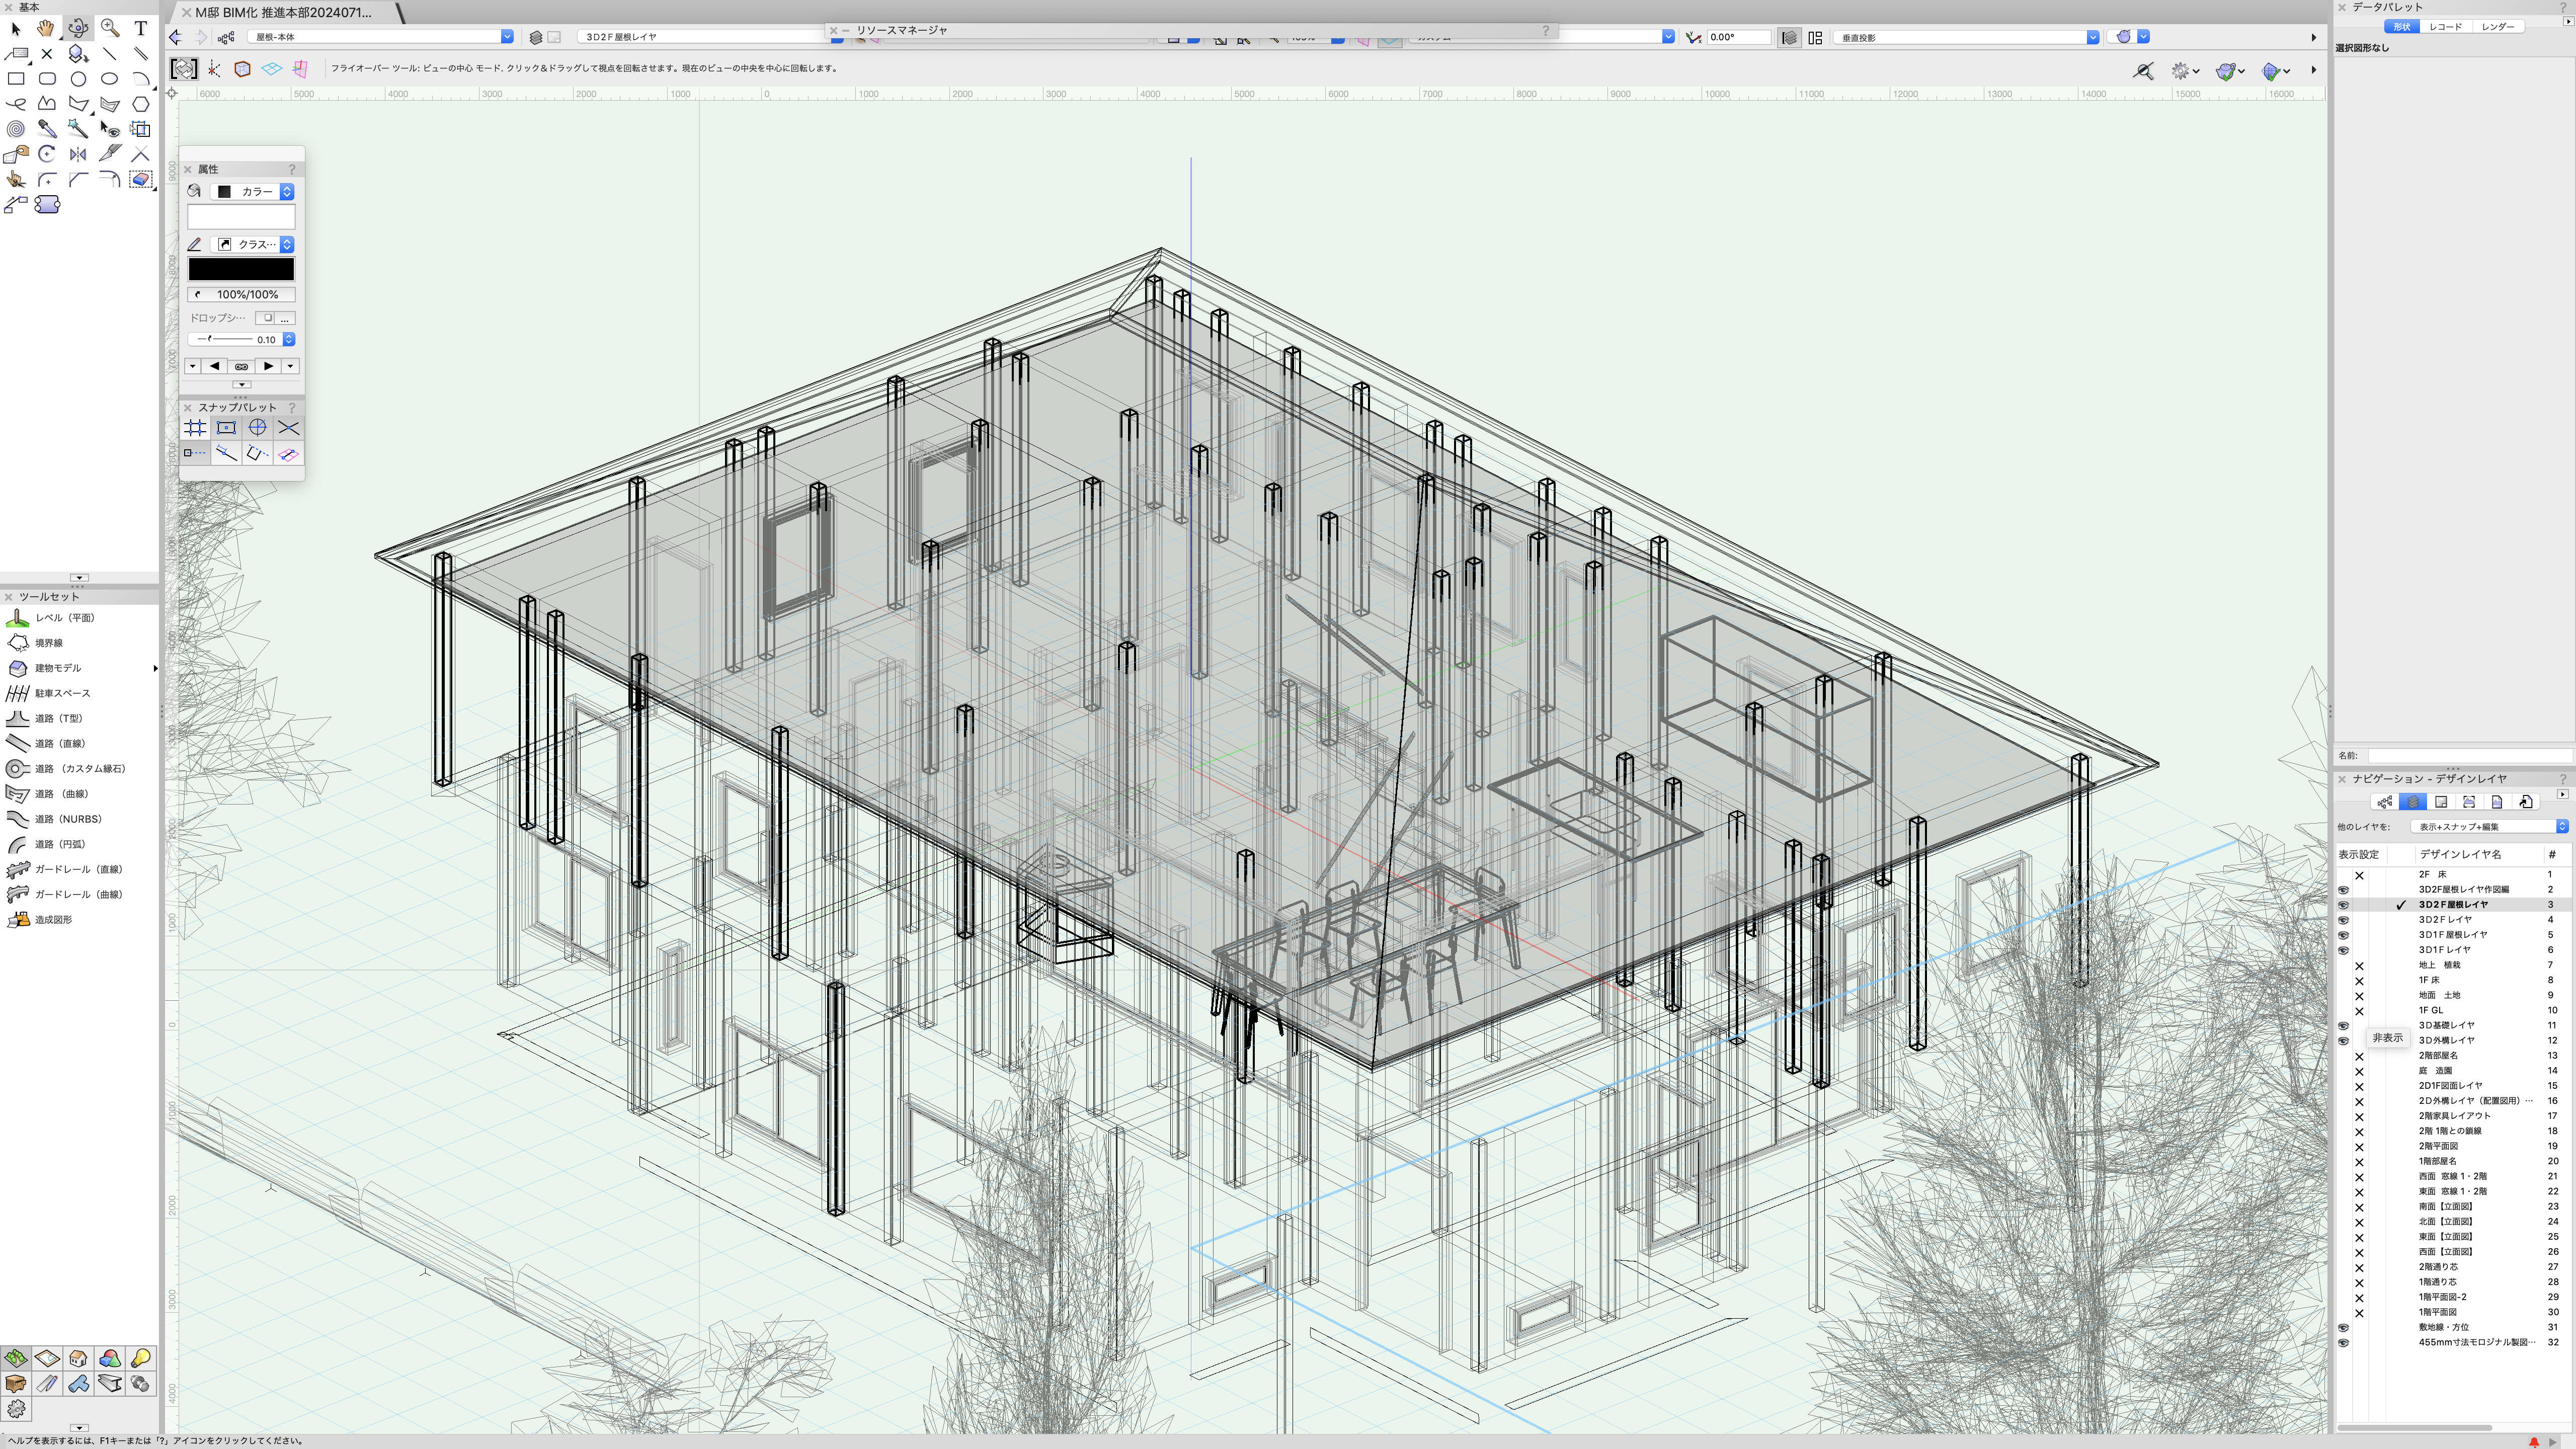Image resolution: width=2576 pixels, height=1449 pixels.
Task: Select the Eraser tool
Action: 141,179
